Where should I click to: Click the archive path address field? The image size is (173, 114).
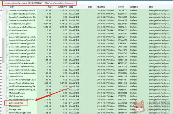point(39,3)
